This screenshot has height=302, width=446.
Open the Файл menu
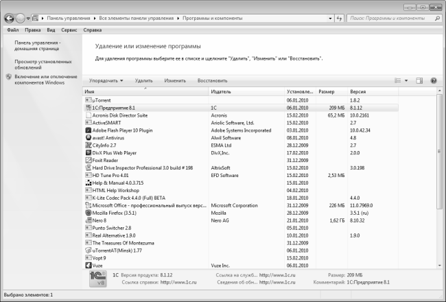(12, 30)
